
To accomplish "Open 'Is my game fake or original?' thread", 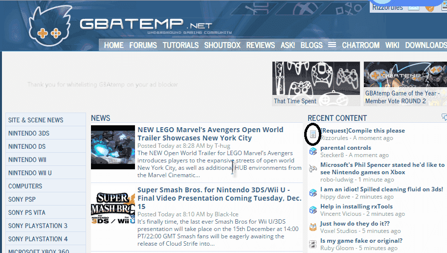I will [361, 240].
